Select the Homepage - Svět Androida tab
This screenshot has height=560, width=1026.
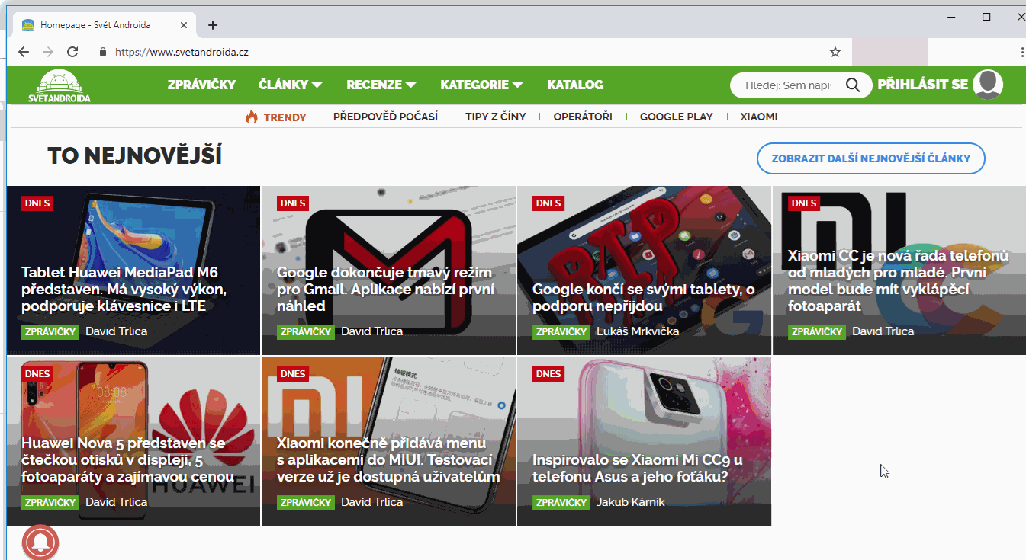coord(104,25)
